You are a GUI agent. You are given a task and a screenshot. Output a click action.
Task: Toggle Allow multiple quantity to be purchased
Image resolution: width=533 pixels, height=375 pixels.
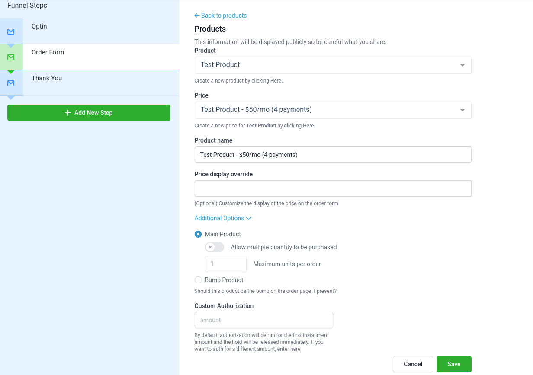pos(215,247)
